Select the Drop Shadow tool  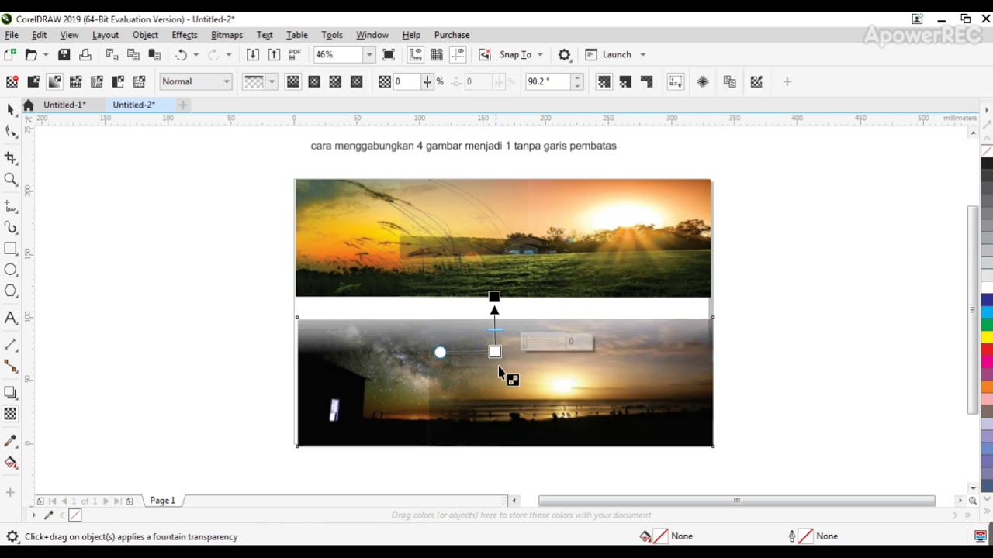(x=11, y=393)
